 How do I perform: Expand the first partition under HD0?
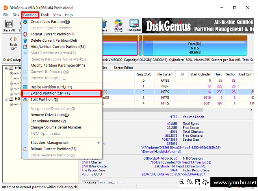(x=11, y=73)
